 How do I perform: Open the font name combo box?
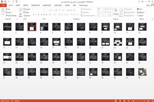[38, 10]
